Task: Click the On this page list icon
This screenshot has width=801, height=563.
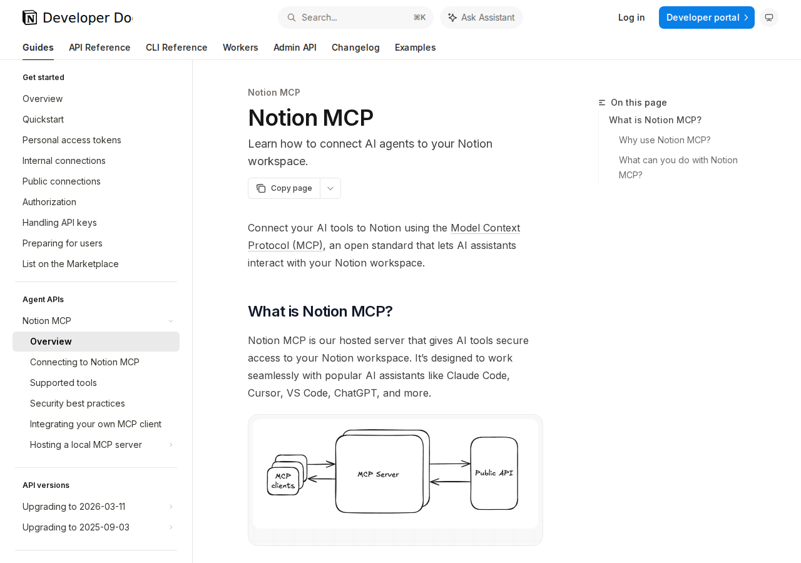Action: 602,103
